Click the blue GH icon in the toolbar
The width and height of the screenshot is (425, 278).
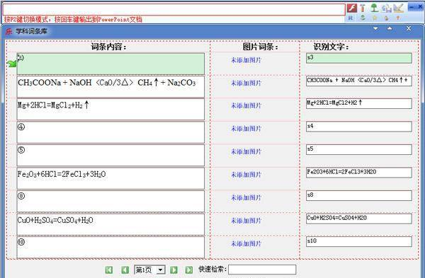(x=386, y=8)
